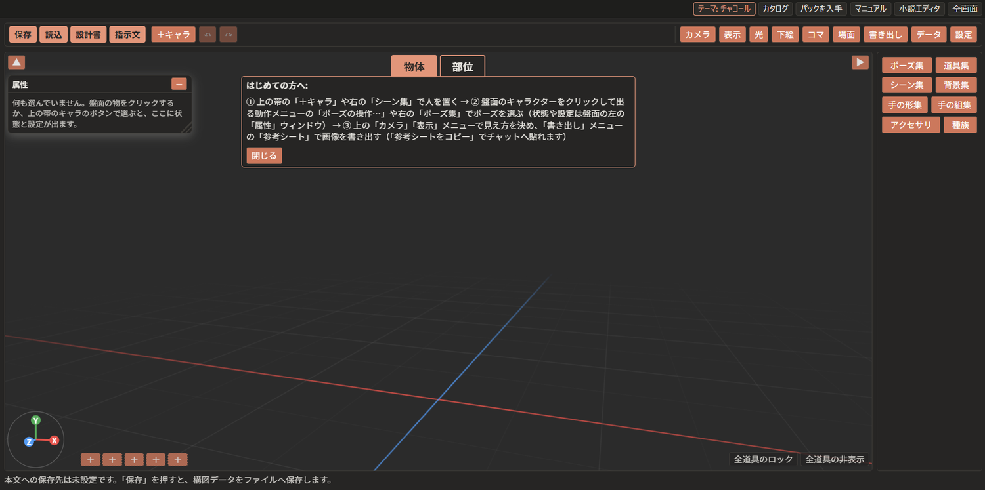The image size is (985, 490).
Task: Click the redo arrow icon
Action: coord(229,34)
